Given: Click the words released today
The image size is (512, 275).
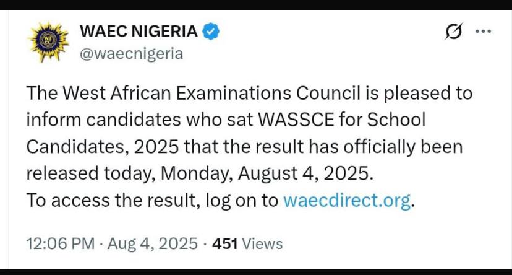Looking at the screenshot, I should [90, 173].
